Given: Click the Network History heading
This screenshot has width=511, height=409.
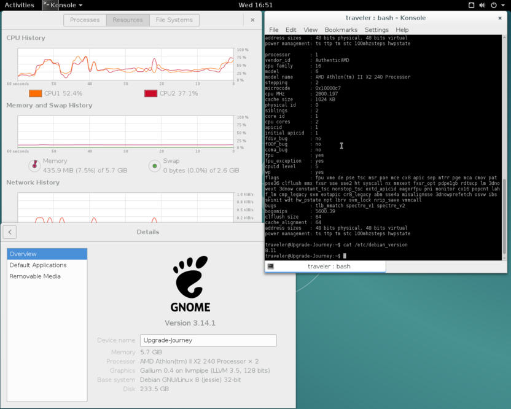Looking at the screenshot, I should pos(33,182).
